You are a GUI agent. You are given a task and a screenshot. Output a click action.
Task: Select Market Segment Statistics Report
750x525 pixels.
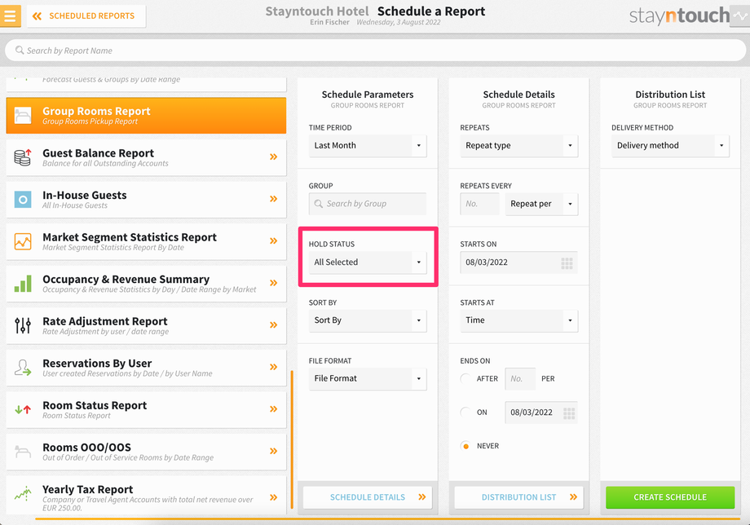click(x=146, y=241)
